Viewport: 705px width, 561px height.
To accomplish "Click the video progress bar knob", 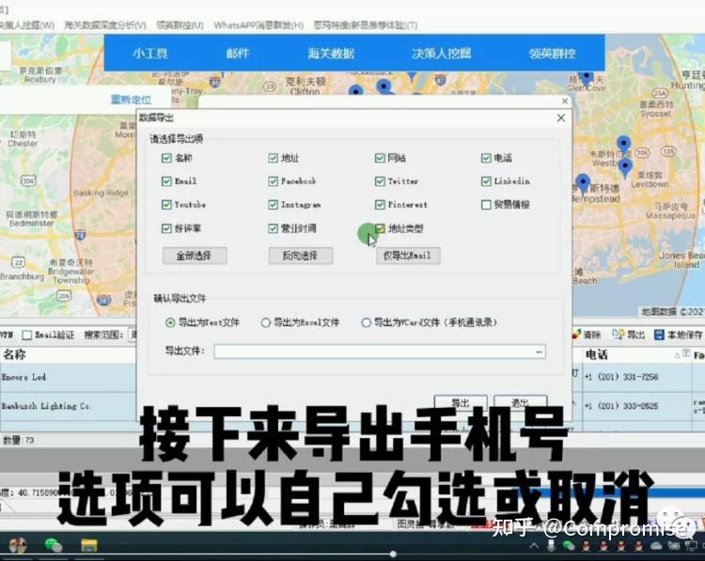I will coord(393,554).
